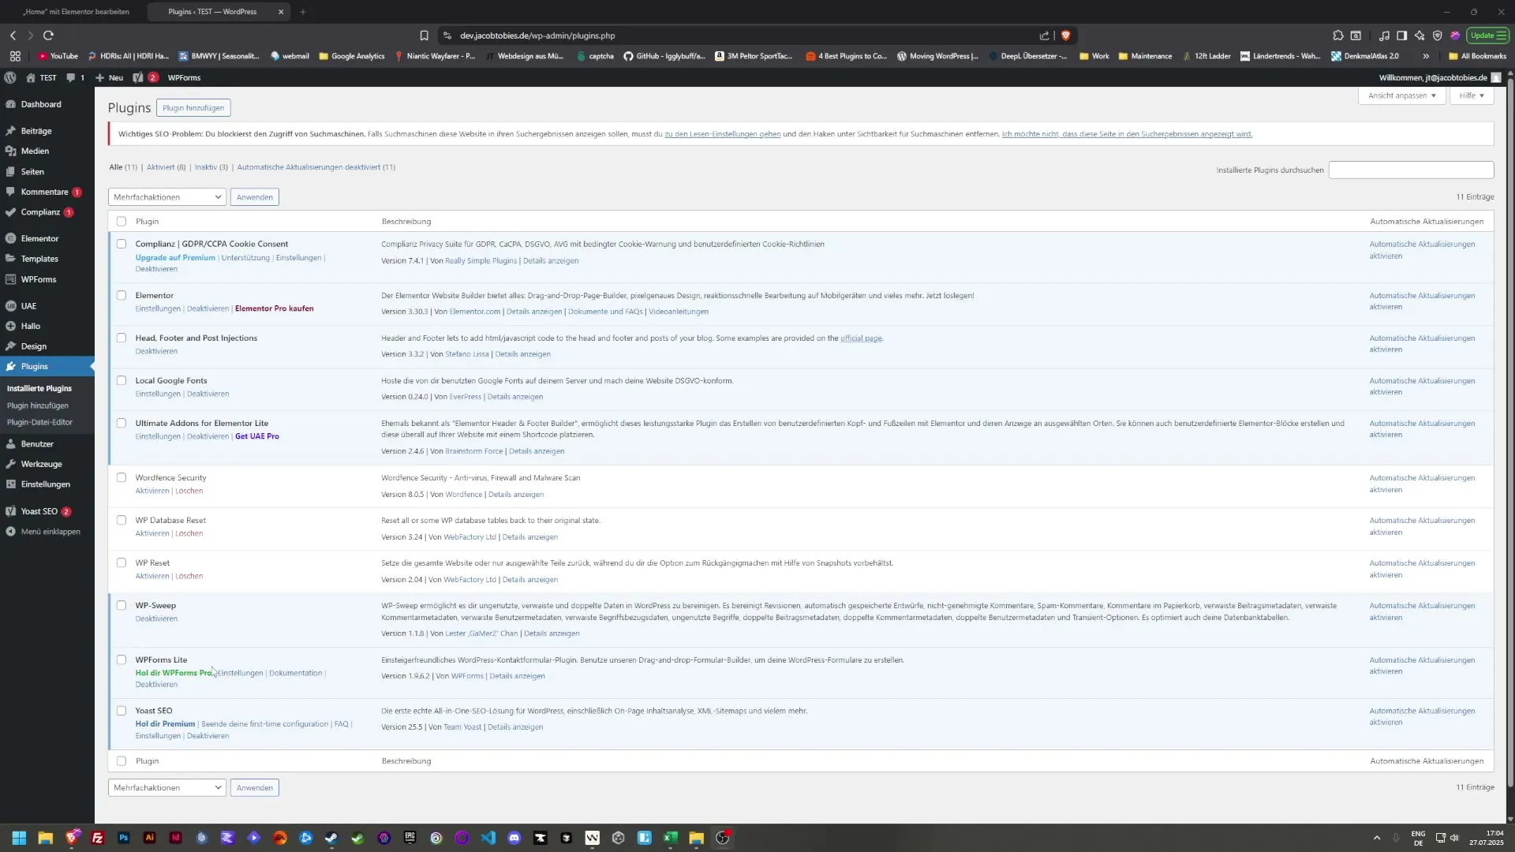The width and height of the screenshot is (1515, 852).
Task: Click the Plugin hinzufügen button
Action: pyautogui.click(x=193, y=107)
